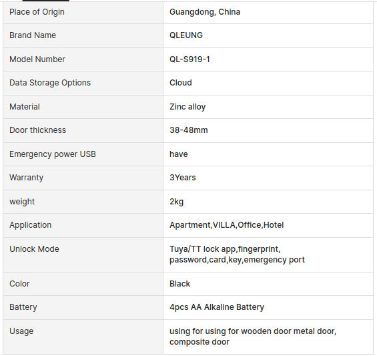This screenshot has height=356, width=377.
Task: Click the Place of Origin label
Action: click(x=37, y=12)
